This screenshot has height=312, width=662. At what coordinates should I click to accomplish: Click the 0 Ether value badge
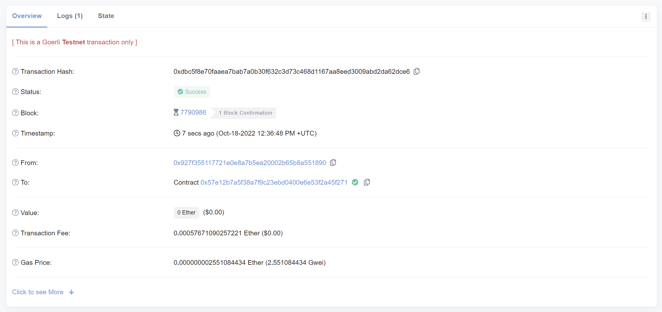pos(186,213)
